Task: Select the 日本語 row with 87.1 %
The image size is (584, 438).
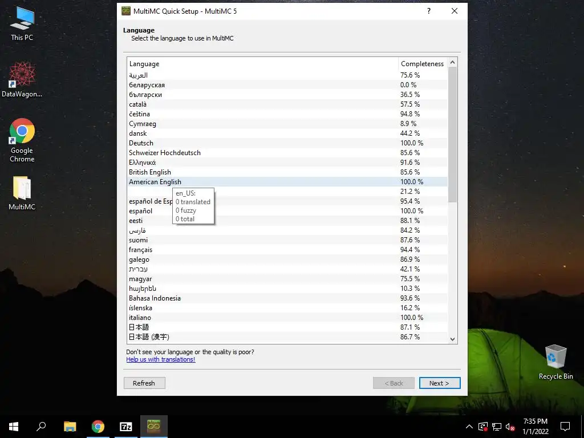Action: pyautogui.click(x=287, y=327)
